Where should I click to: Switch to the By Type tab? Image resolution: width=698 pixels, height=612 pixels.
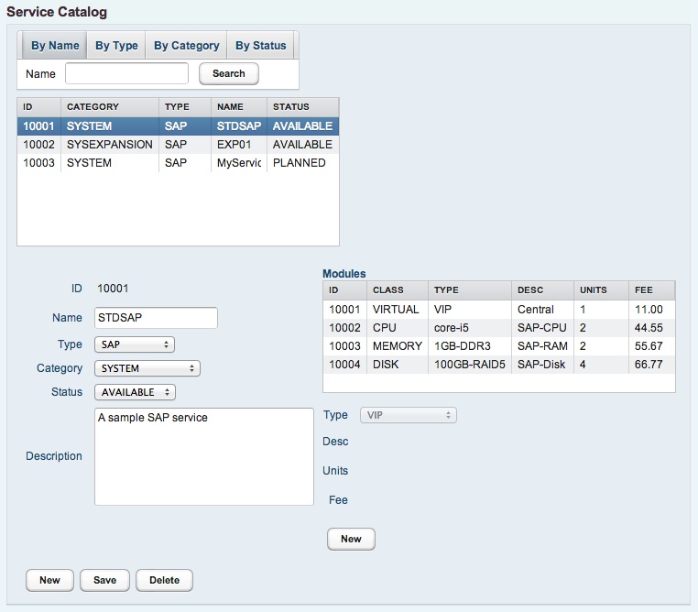(x=116, y=46)
